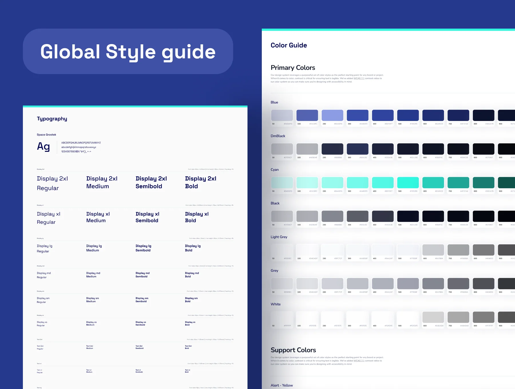Select the Display sm Semibold sample
The image size is (515, 389).
pos(142,300)
